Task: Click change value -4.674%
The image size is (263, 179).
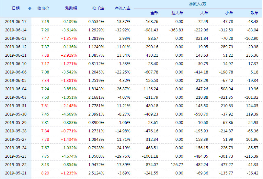Action: [x=69, y=156]
